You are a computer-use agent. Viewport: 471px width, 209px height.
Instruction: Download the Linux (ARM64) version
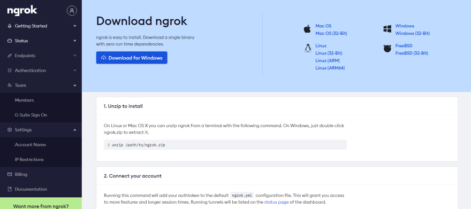(x=330, y=68)
